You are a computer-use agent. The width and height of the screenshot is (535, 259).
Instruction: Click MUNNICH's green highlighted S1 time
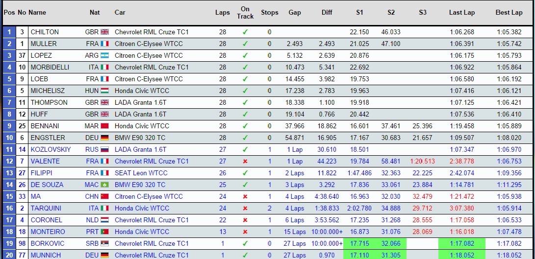tap(359, 255)
